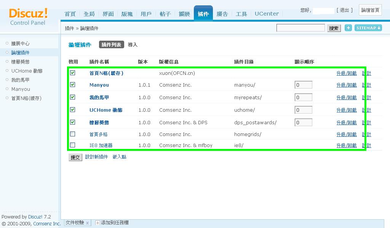Click the display order field for UCHome 動態
Viewport: 390px width, 228px height.
pos(304,110)
